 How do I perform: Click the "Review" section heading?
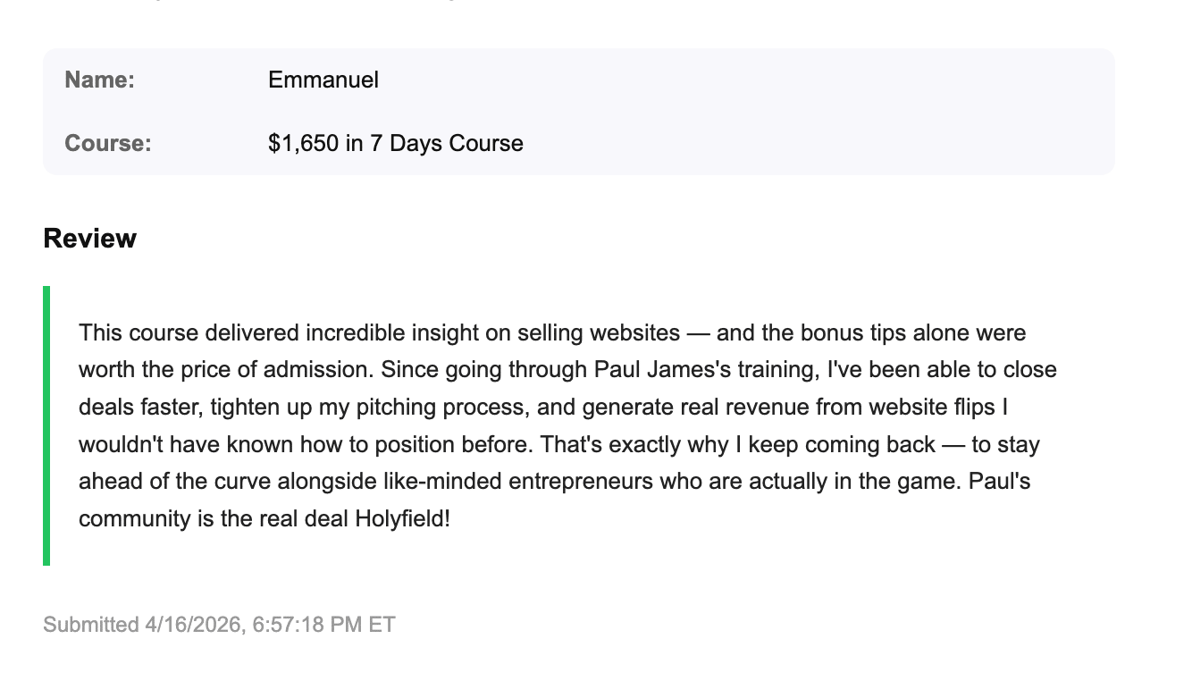coord(89,239)
